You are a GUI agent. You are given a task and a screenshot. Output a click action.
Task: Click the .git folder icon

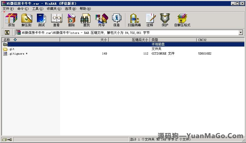pyautogui.click(x=5, y=49)
